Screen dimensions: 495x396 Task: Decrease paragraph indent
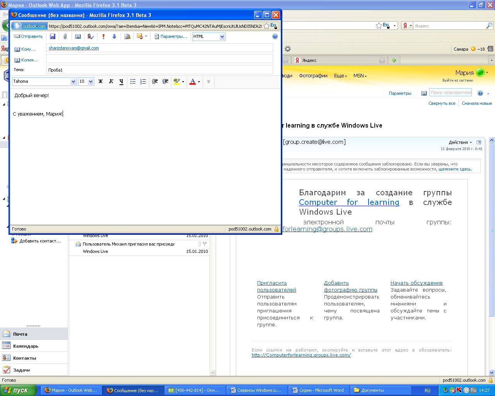155,81
